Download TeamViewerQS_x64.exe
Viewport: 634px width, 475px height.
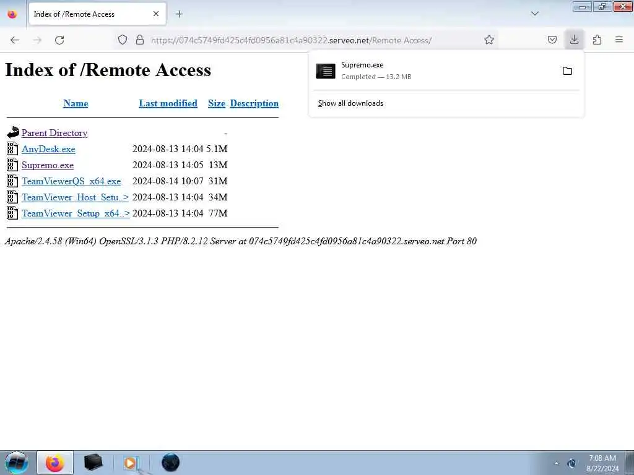pos(71,181)
